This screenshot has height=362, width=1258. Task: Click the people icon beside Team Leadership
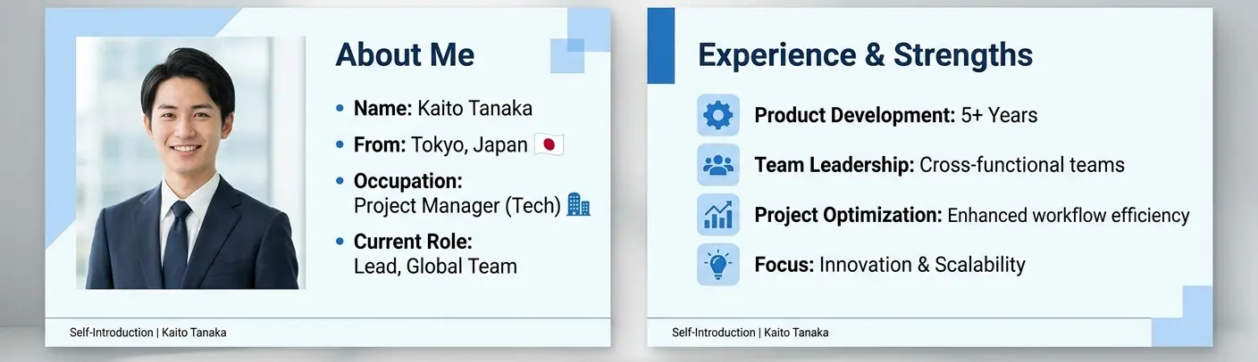[718, 165]
